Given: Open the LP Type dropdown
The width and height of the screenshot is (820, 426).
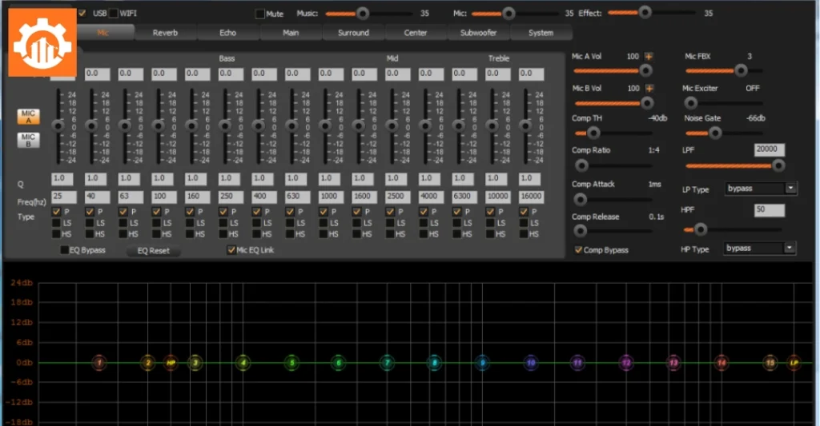Looking at the screenshot, I should click(x=790, y=189).
